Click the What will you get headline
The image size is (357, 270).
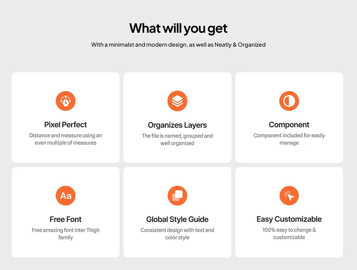[x=178, y=28]
